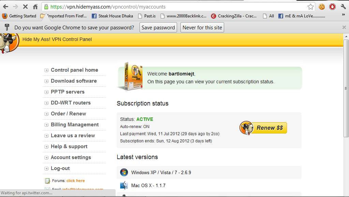Click the address bar URL field

[178, 7]
